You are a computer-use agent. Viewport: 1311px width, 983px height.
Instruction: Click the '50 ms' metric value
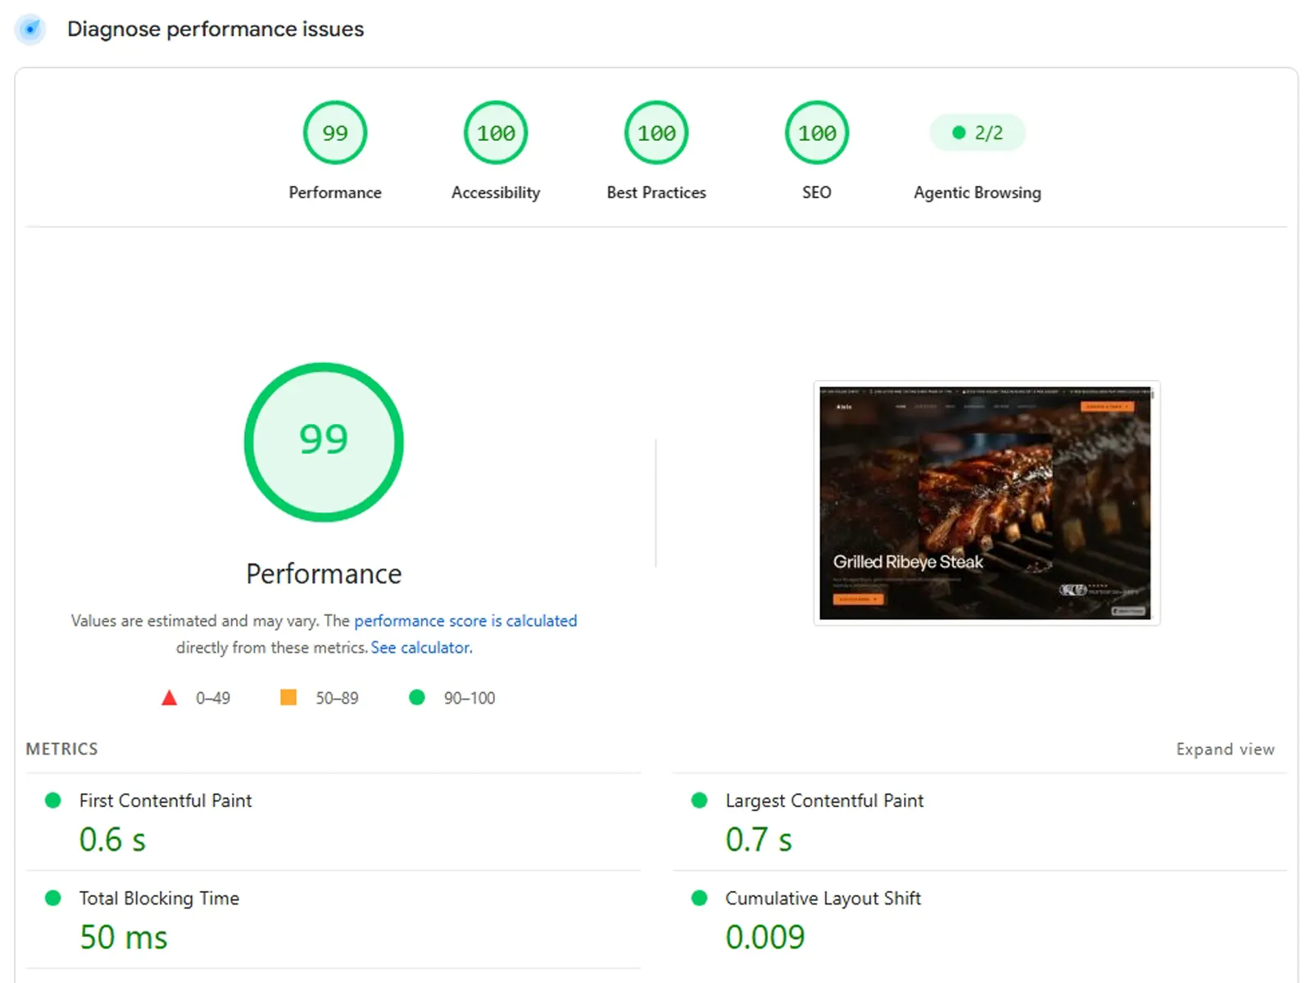124,937
